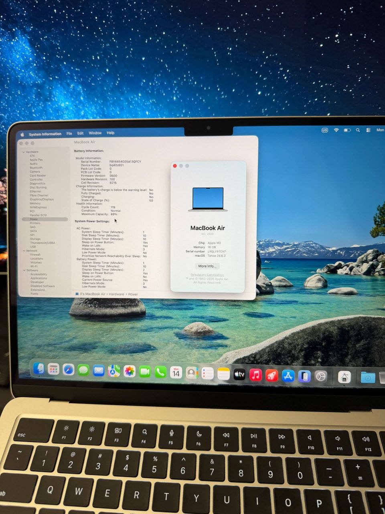The width and height of the screenshot is (385, 514).
Task: Open the red rocket app icon
Action: [x=272, y=375]
